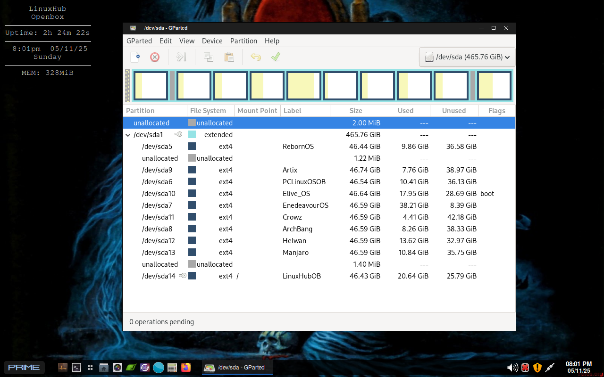The height and width of the screenshot is (377, 604).
Task: Sort by the Unused column header
Action: (454, 111)
